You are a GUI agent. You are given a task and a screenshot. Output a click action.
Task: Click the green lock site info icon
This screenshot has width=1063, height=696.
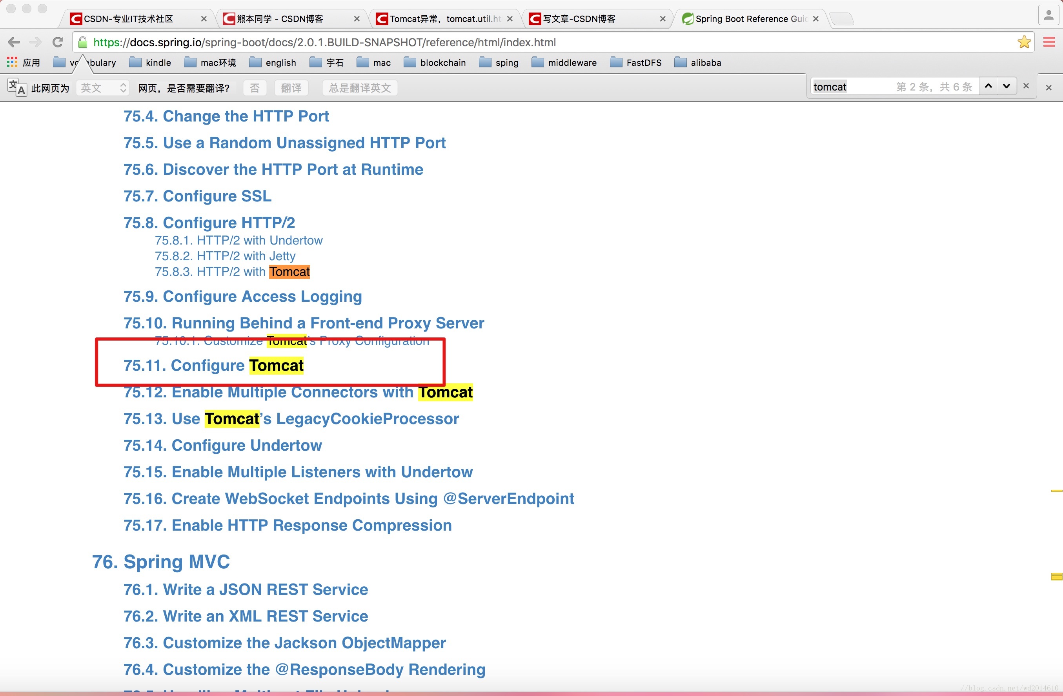pyautogui.click(x=83, y=42)
